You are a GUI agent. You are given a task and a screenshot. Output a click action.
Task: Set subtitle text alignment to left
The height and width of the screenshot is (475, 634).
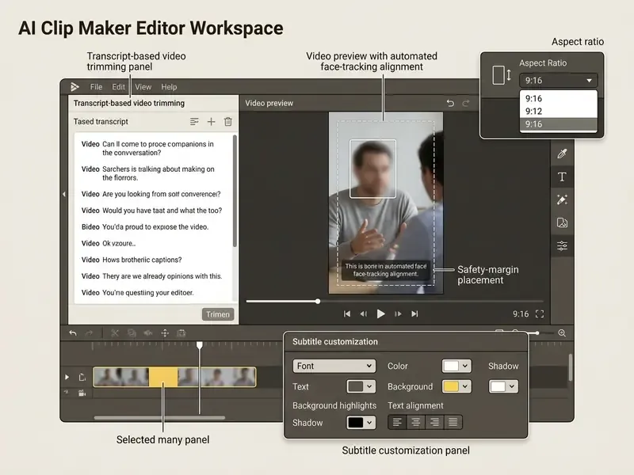[397, 423]
